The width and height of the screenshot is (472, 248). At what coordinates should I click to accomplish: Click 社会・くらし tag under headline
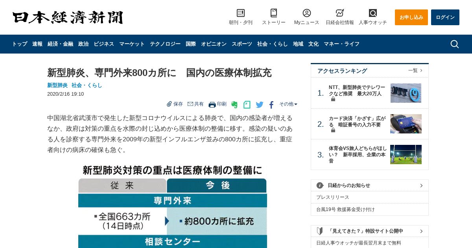coord(87,85)
